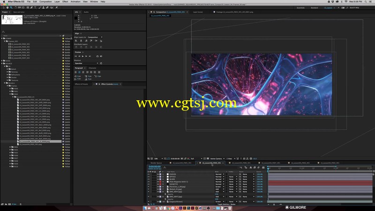This screenshot has height=211, width=375.
Task: Click the last Align Layers icon
Action: [101, 41]
